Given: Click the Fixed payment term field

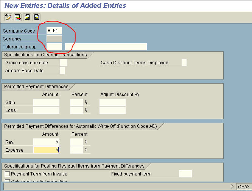Looking at the screenshot, I should 185,174.
